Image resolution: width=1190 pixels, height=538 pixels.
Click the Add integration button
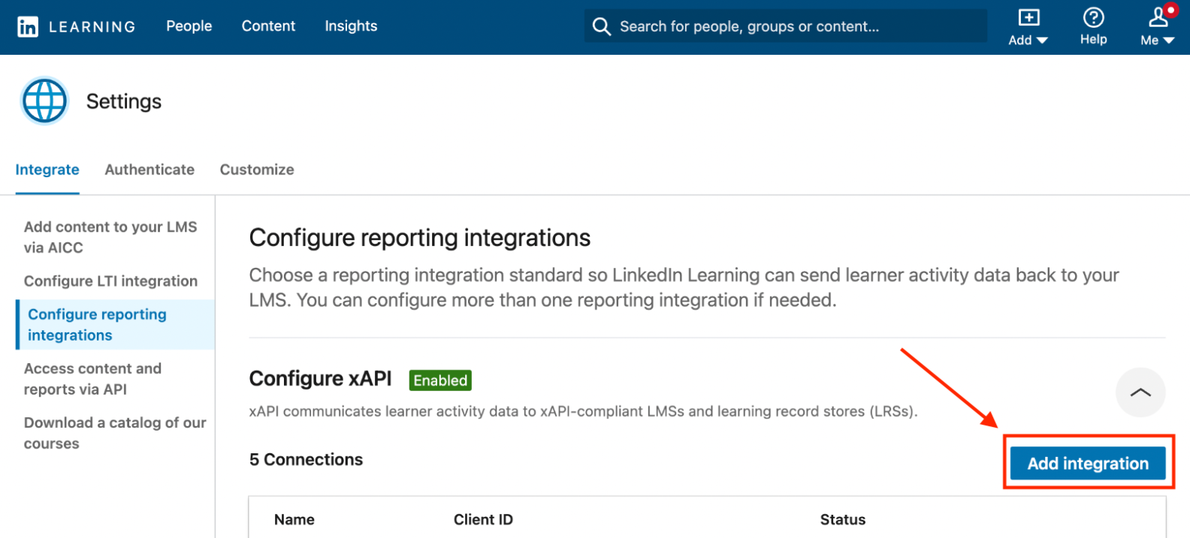coord(1088,464)
